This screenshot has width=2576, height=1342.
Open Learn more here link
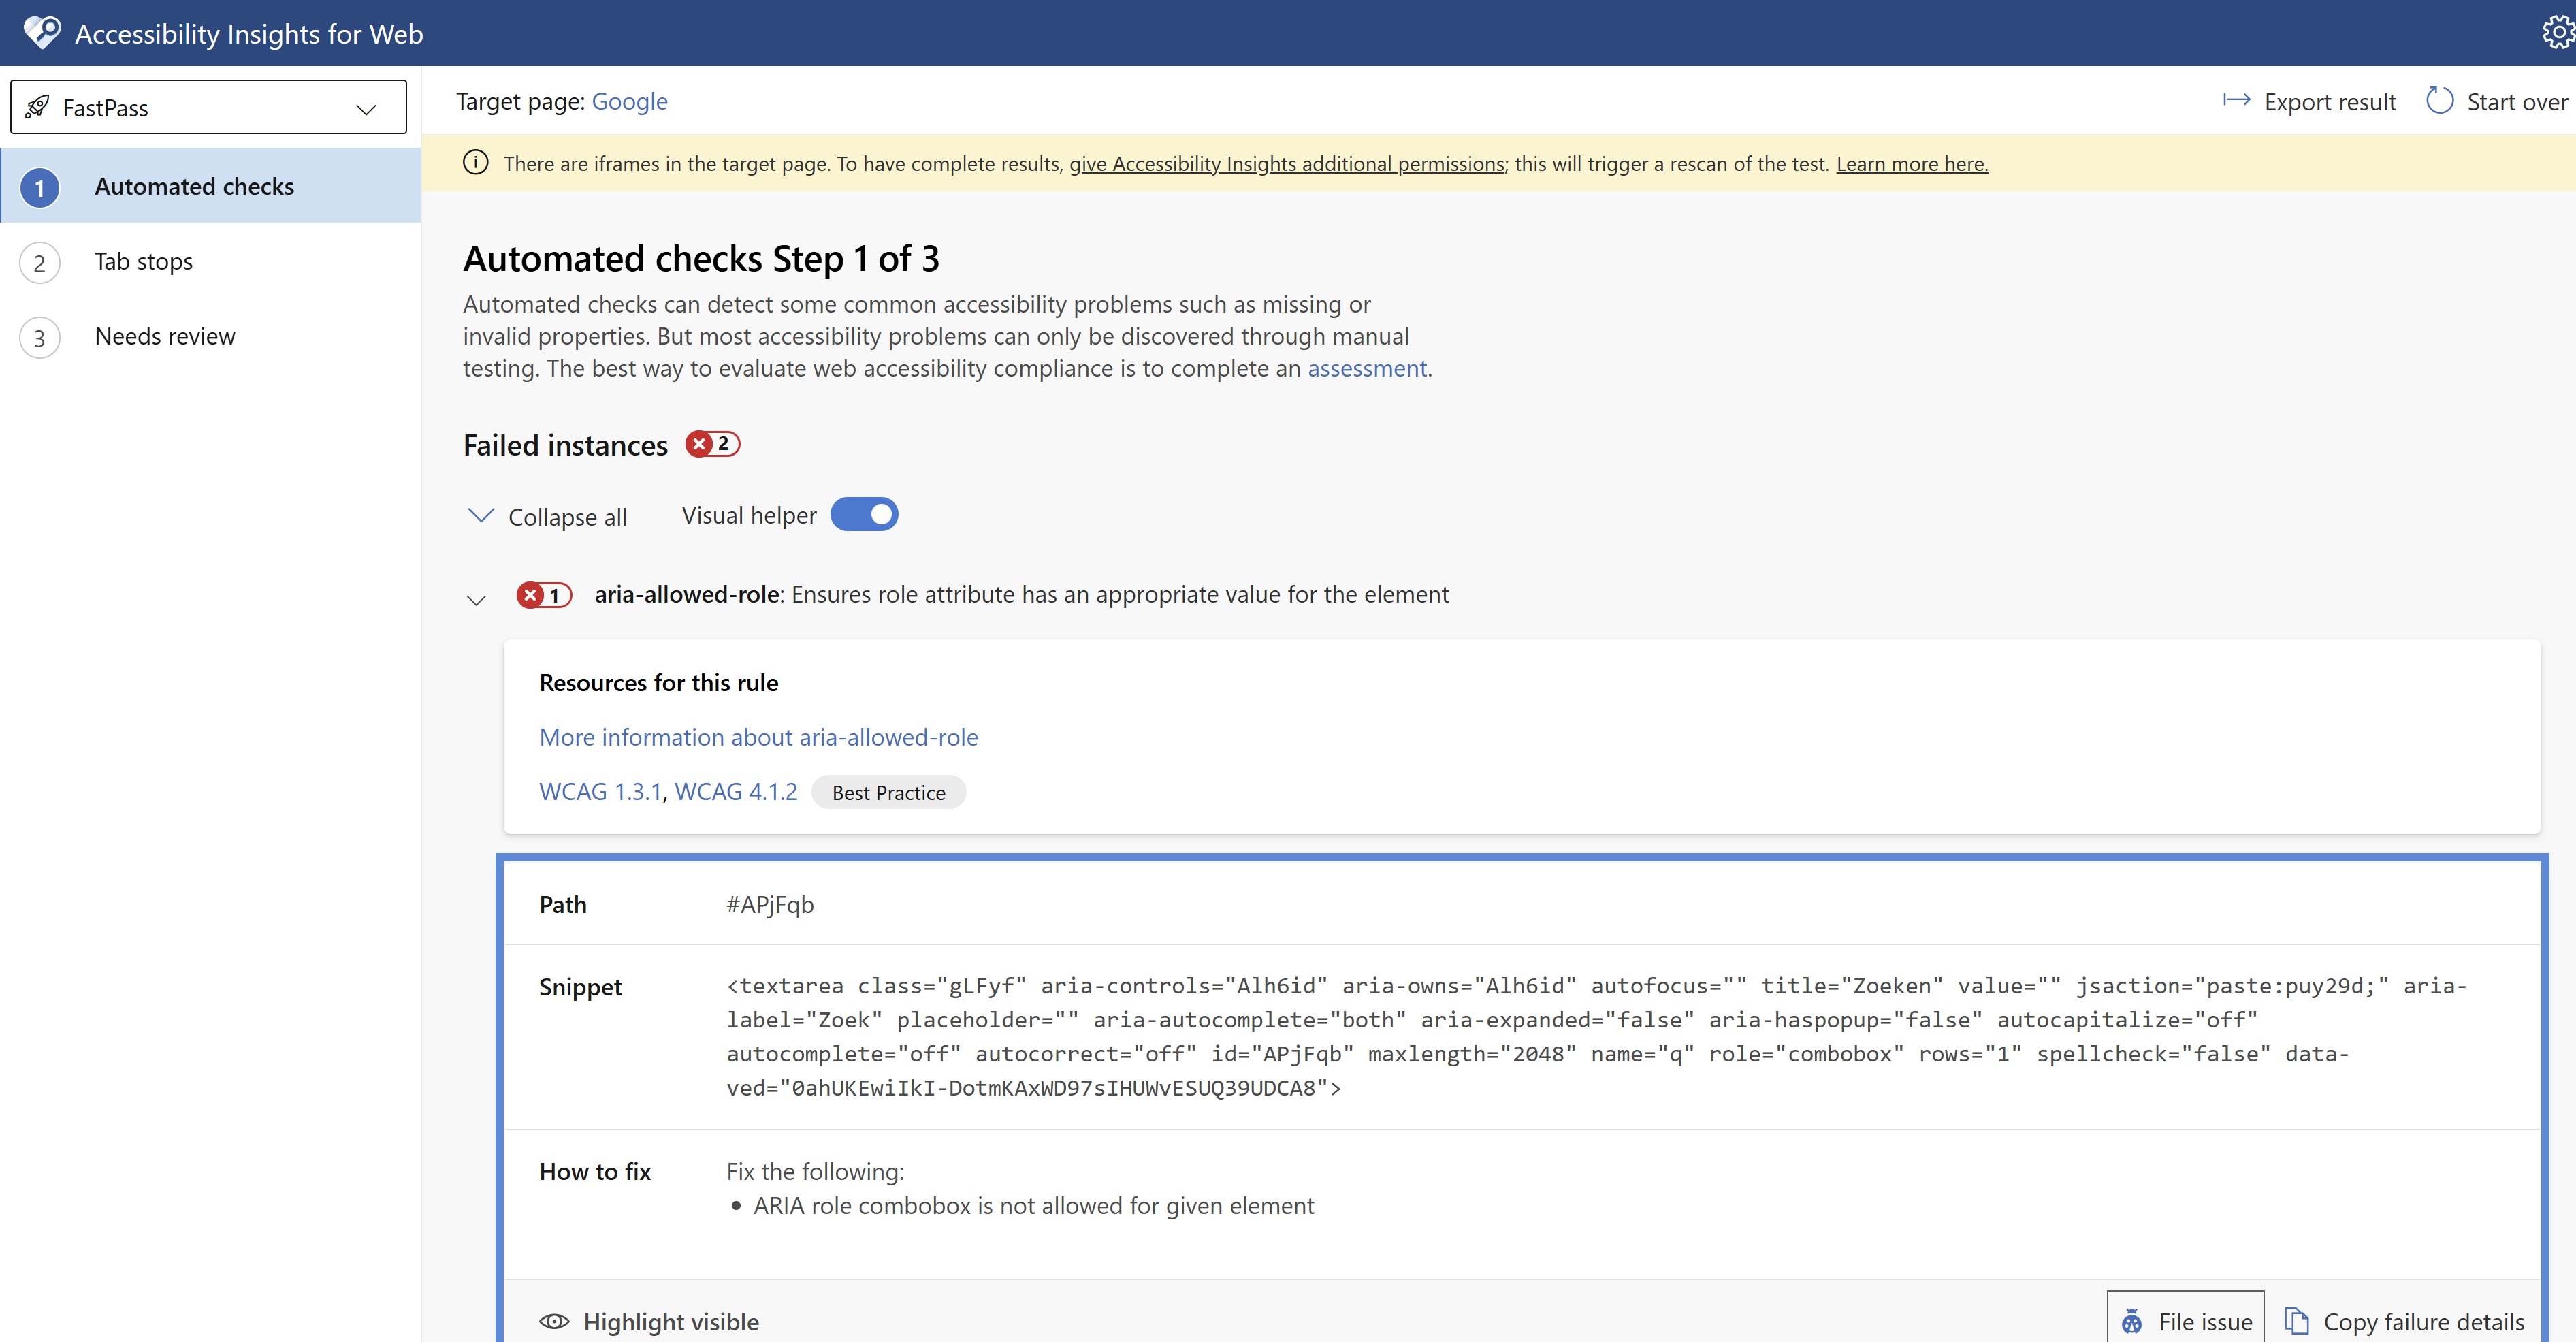pos(1912,164)
